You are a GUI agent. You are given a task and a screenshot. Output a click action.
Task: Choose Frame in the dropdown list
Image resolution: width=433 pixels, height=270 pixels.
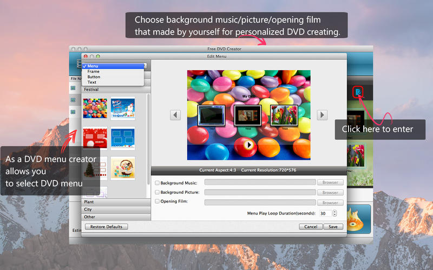pos(113,71)
